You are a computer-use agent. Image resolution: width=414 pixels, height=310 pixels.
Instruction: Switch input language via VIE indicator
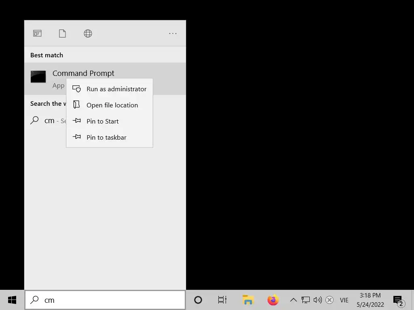(x=344, y=300)
